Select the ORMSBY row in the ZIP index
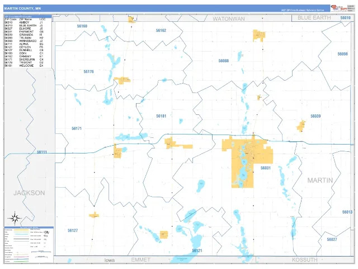This screenshot has width=358, height=269. [x=23, y=56]
